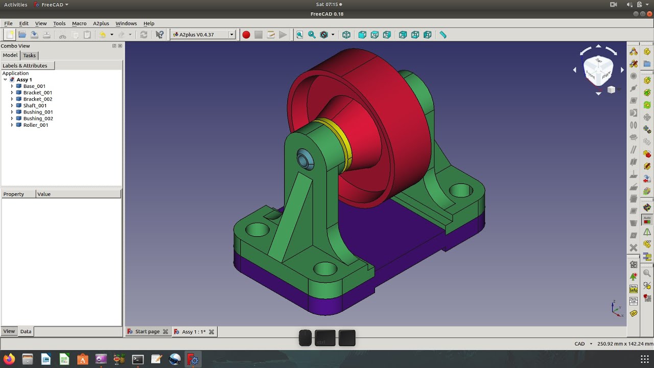The height and width of the screenshot is (368, 654).
Task: Open the A2plus menu
Action: click(x=101, y=23)
